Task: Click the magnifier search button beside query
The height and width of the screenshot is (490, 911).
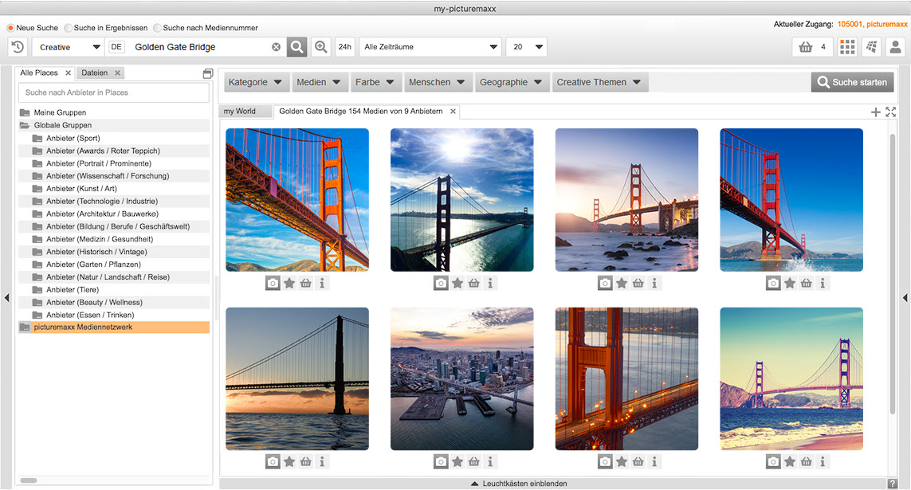Action: coord(296,47)
